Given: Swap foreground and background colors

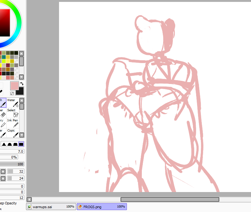Looking at the screenshot, I should [x=22, y=84].
